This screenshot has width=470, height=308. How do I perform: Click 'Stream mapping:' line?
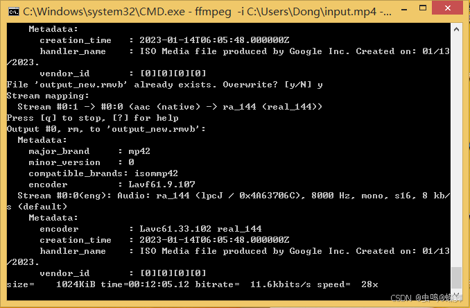[x=48, y=96]
